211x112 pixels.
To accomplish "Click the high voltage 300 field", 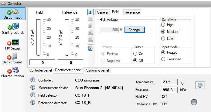I will [109, 30].
